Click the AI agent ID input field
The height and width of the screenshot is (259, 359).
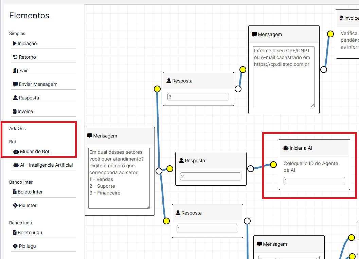314,181
